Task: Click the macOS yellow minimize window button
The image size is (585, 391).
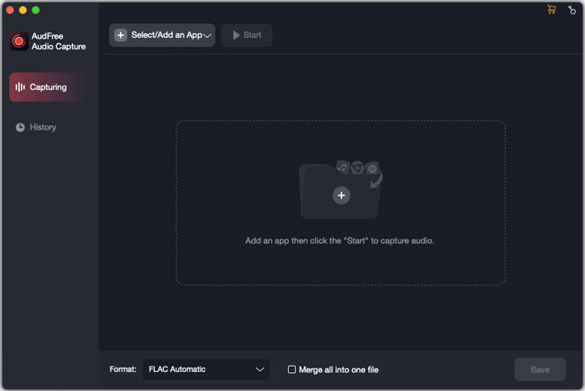Action: 22,10
